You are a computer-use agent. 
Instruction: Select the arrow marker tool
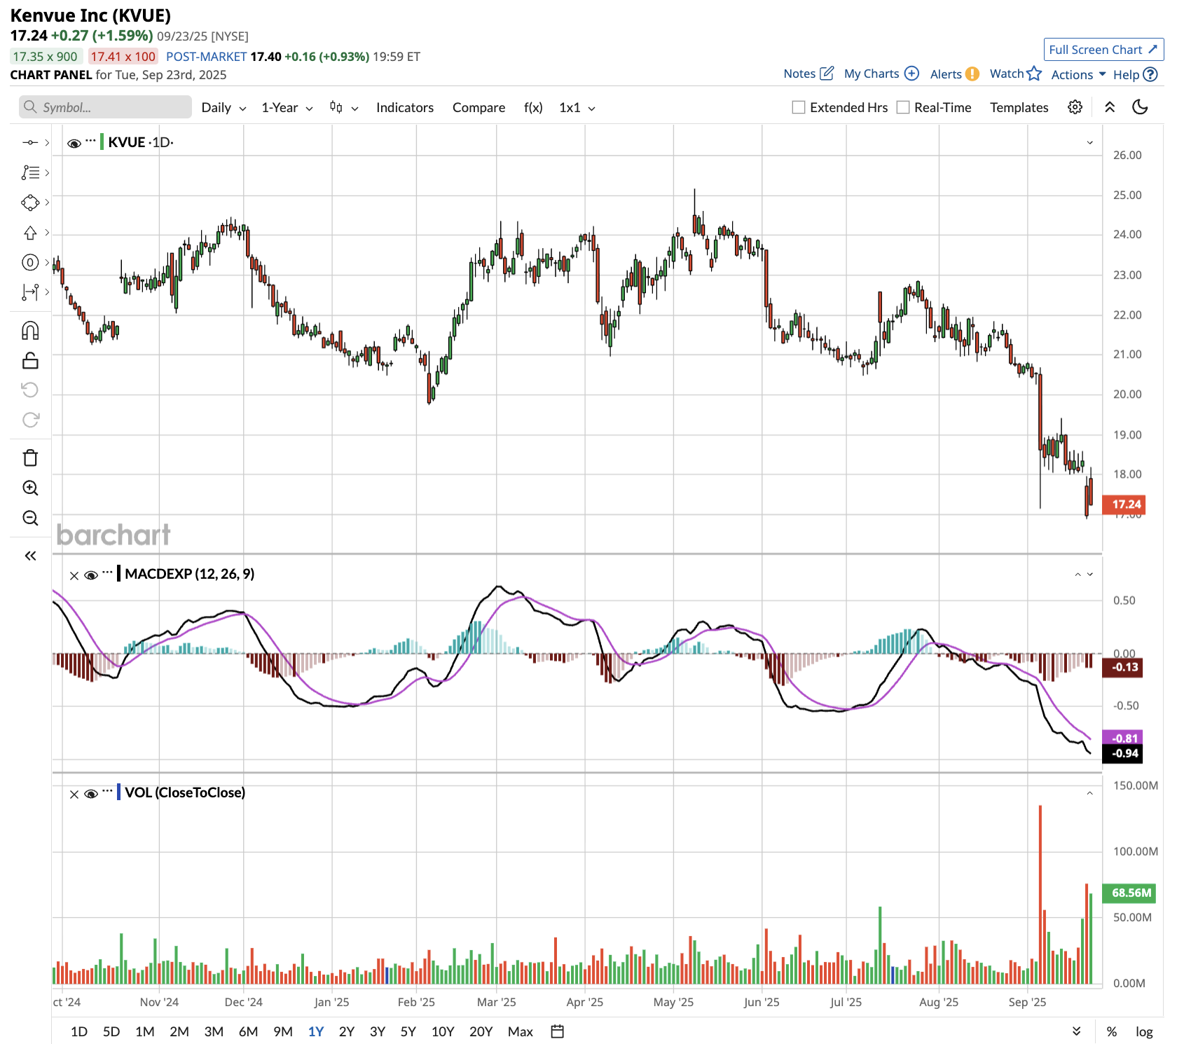[29, 233]
